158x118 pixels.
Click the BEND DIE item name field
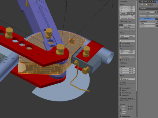pos(128,79)
